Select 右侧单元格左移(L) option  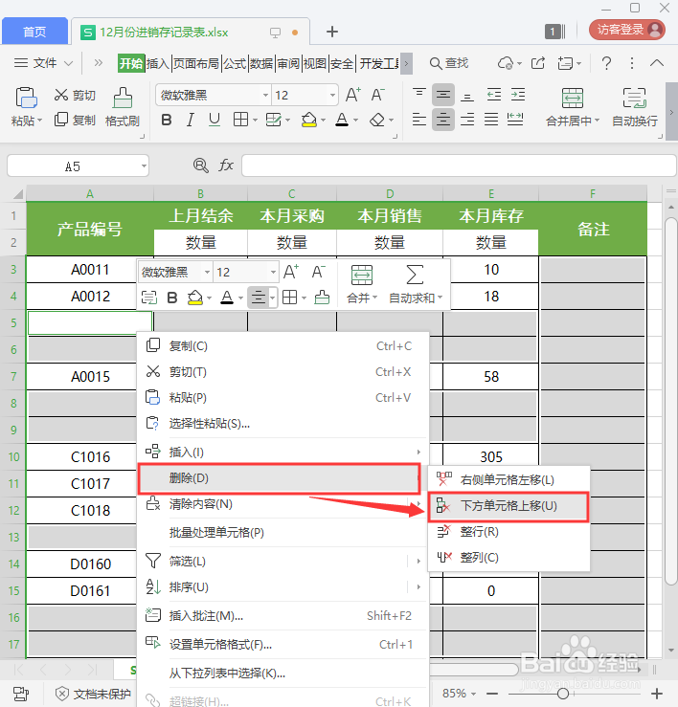point(508,479)
